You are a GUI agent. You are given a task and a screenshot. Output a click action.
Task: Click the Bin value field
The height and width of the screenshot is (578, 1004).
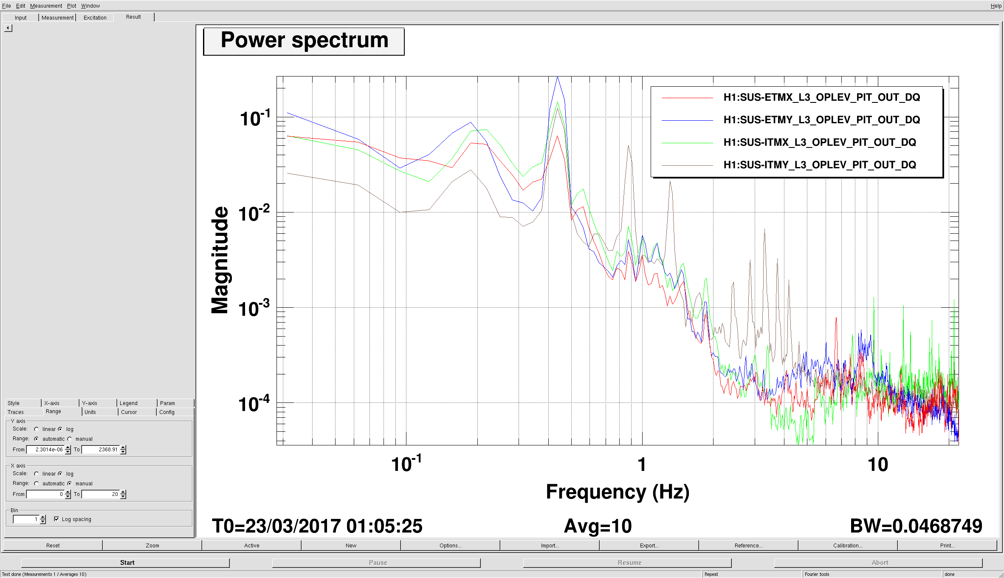(x=26, y=519)
